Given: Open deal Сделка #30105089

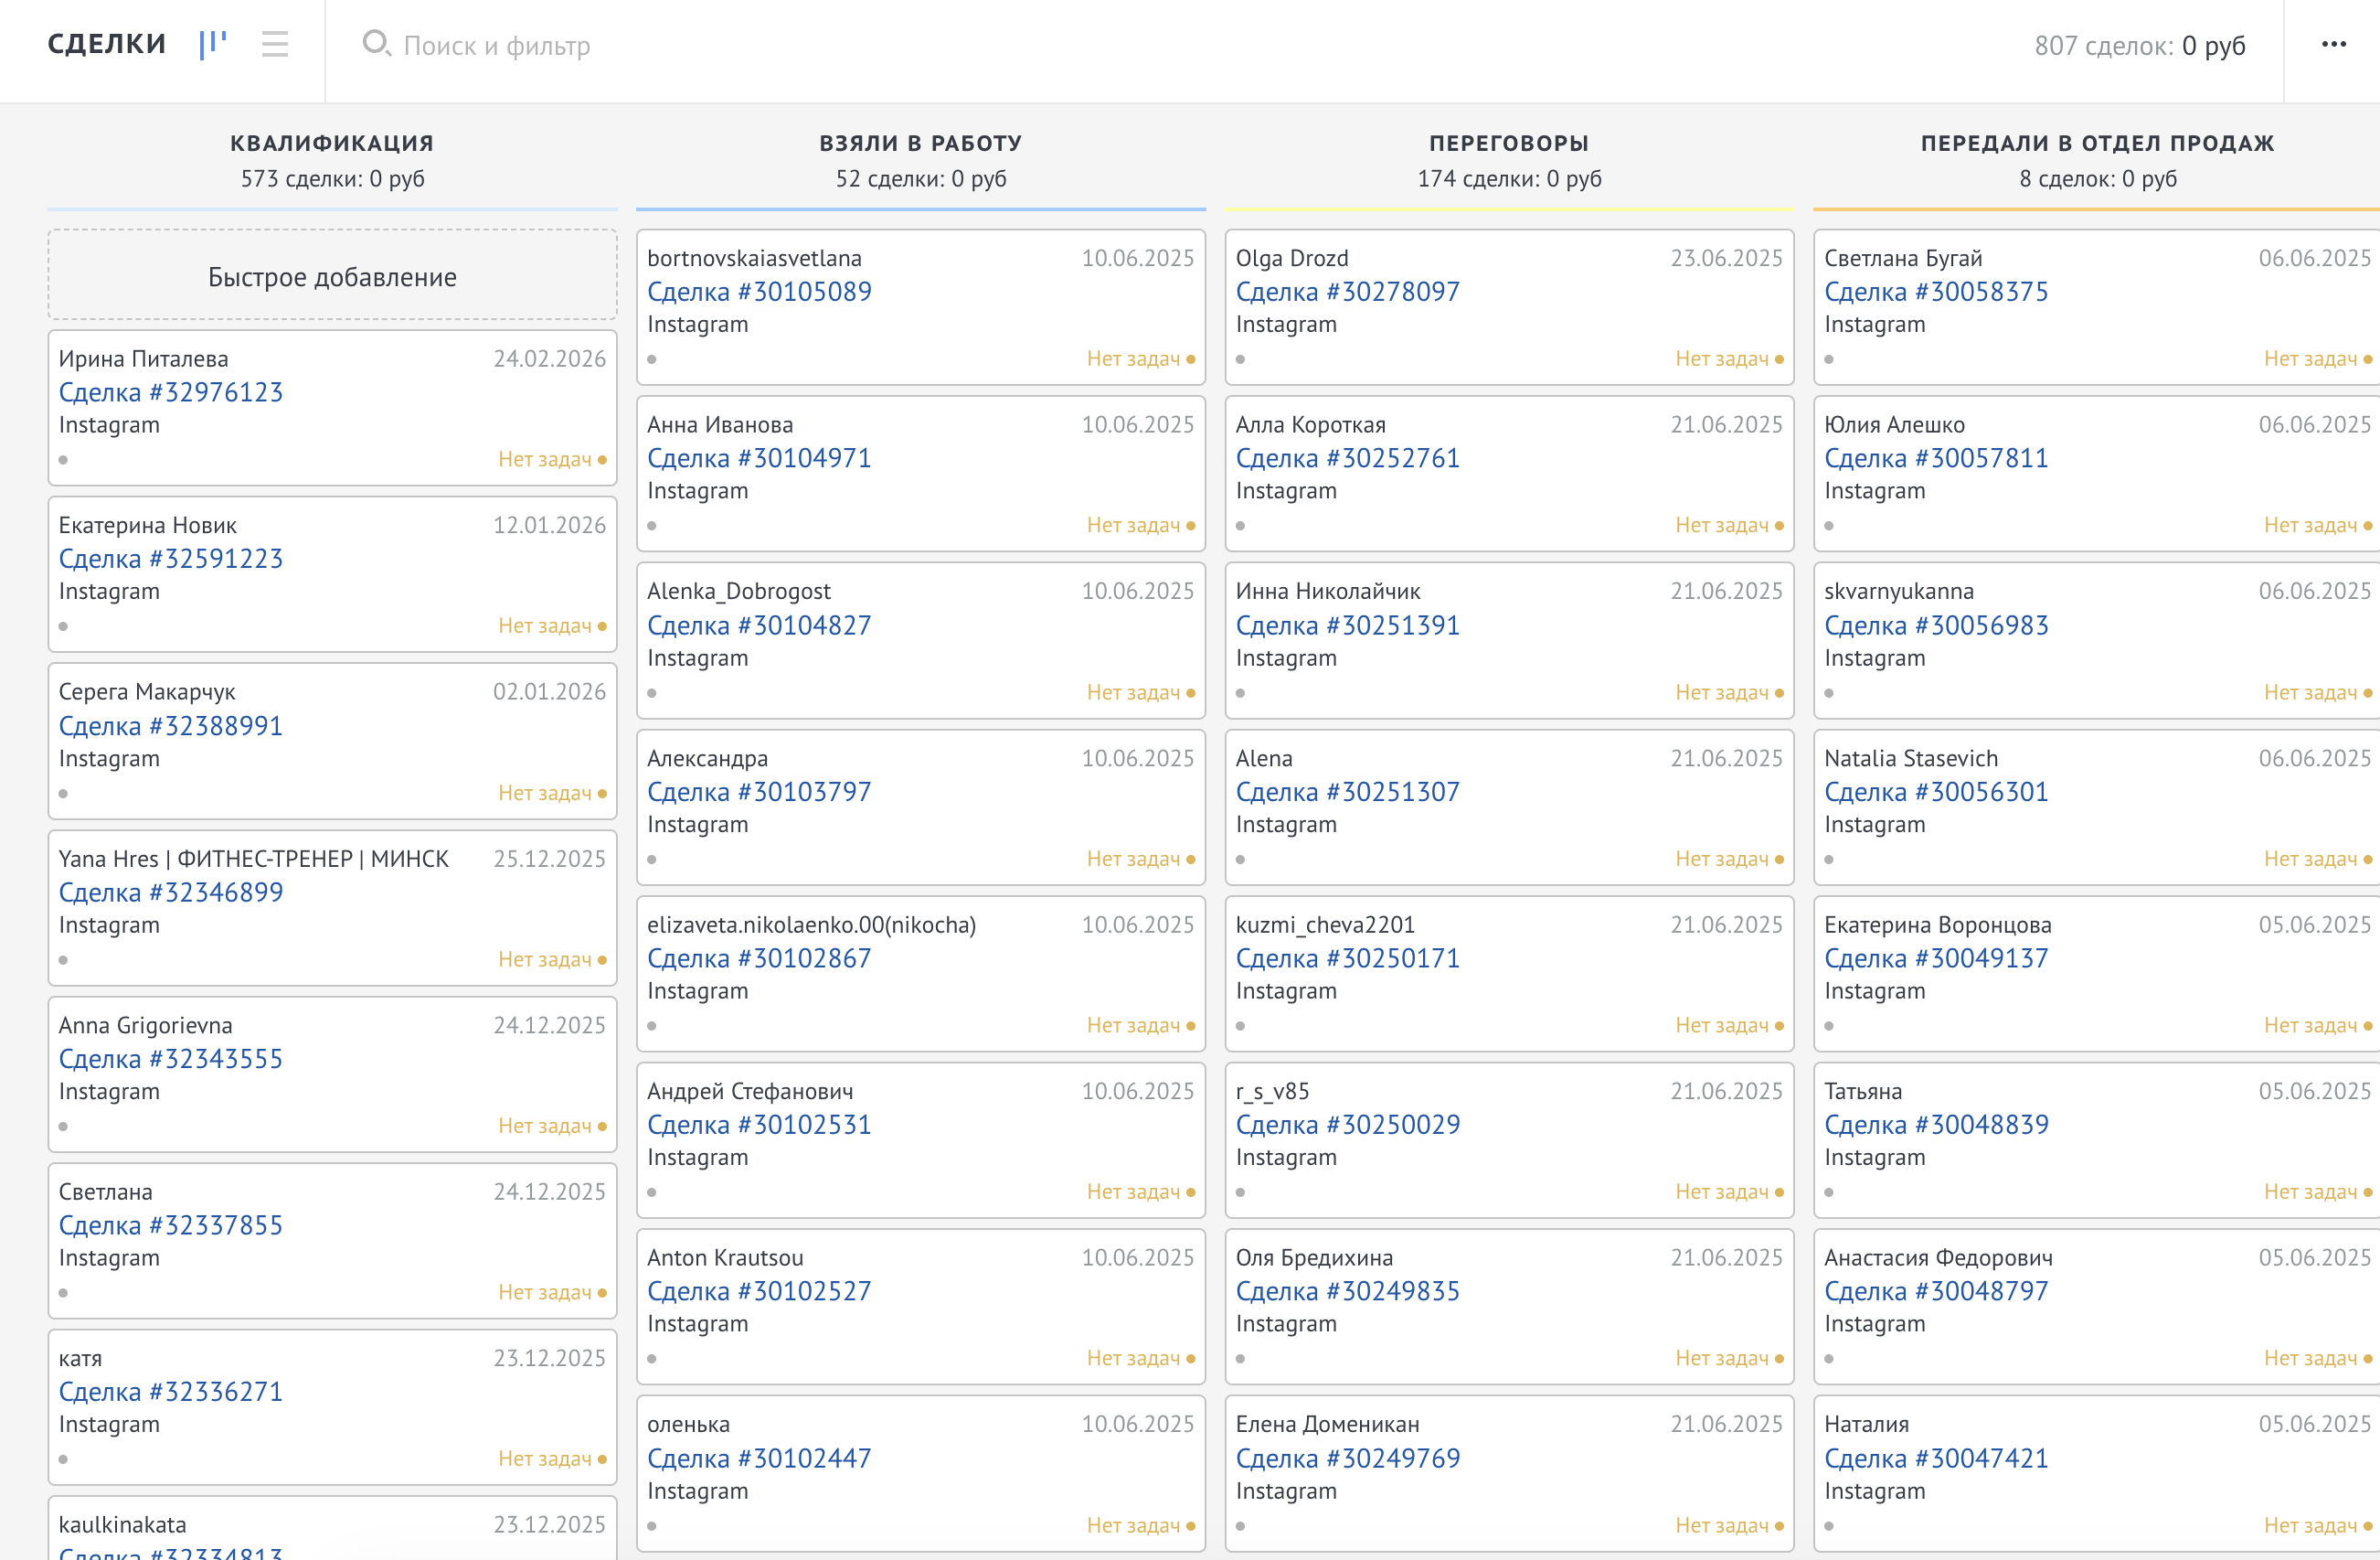Looking at the screenshot, I should pyautogui.click(x=759, y=291).
